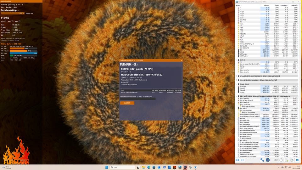Expand the Drive: INTEL SSD sensor group
302x170 pixels.
236,80
